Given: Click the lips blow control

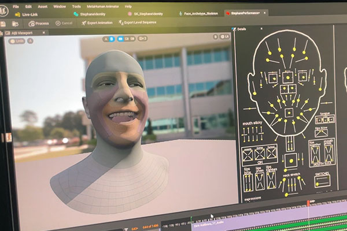Looking at the screenshot, I should point(321,133).
